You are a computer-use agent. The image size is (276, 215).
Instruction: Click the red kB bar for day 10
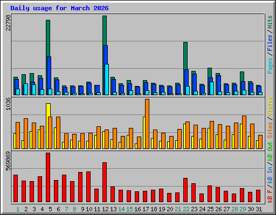point(88,187)
